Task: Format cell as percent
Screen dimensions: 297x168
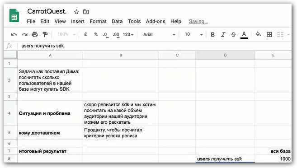Action: [x=96, y=34]
